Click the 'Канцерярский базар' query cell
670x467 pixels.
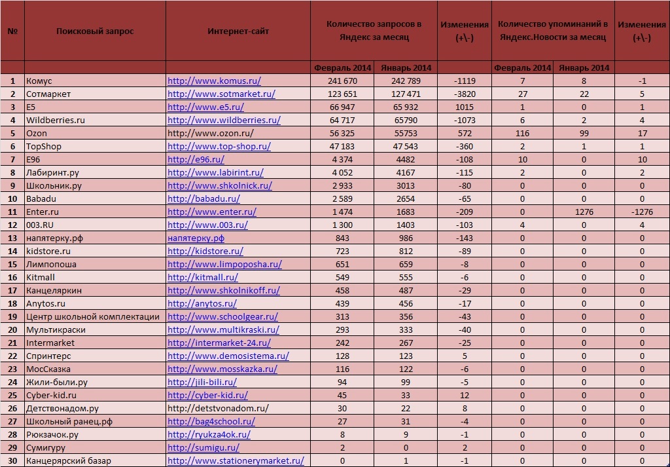pyautogui.click(x=95, y=460)
